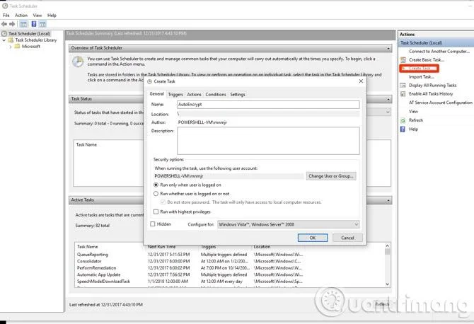This screenshot has height=324, width=474.
Task: Switch to the Conditions tab
Action: click(x=216, y=94)
